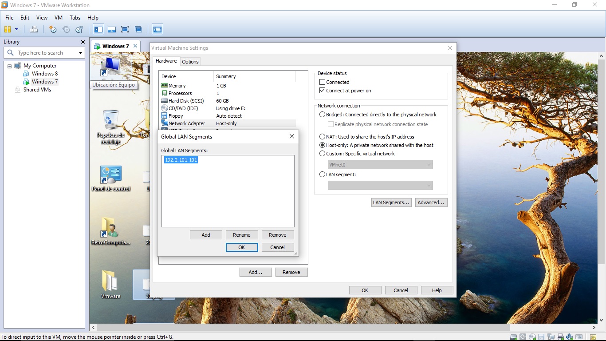This screenshot has height=341, width=606.
Task: Click the full screen mode toolbar icon
Action: click(x=125, y=29)
